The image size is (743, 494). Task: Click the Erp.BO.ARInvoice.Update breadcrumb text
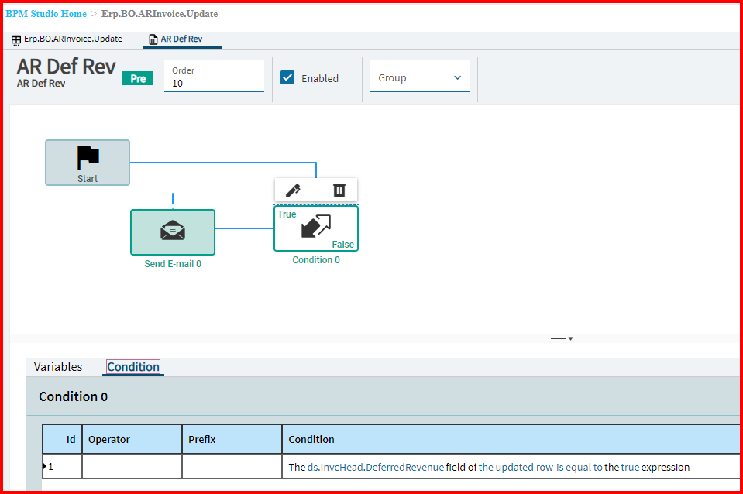(160, 14)
